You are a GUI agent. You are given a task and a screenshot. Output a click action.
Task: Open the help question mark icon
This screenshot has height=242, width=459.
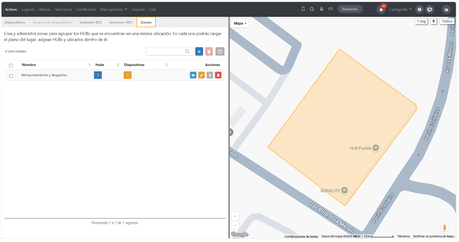[x=419, y=9]
